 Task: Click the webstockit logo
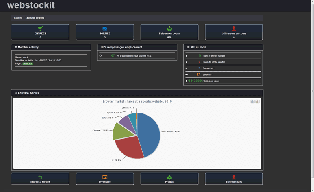point(30,6)
